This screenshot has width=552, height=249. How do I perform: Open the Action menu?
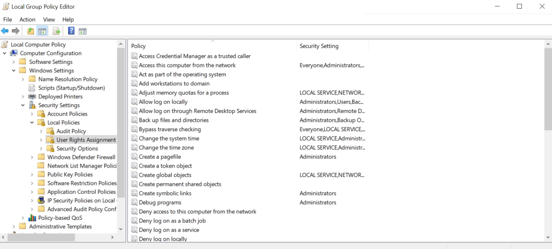click(x=27, y=19)
